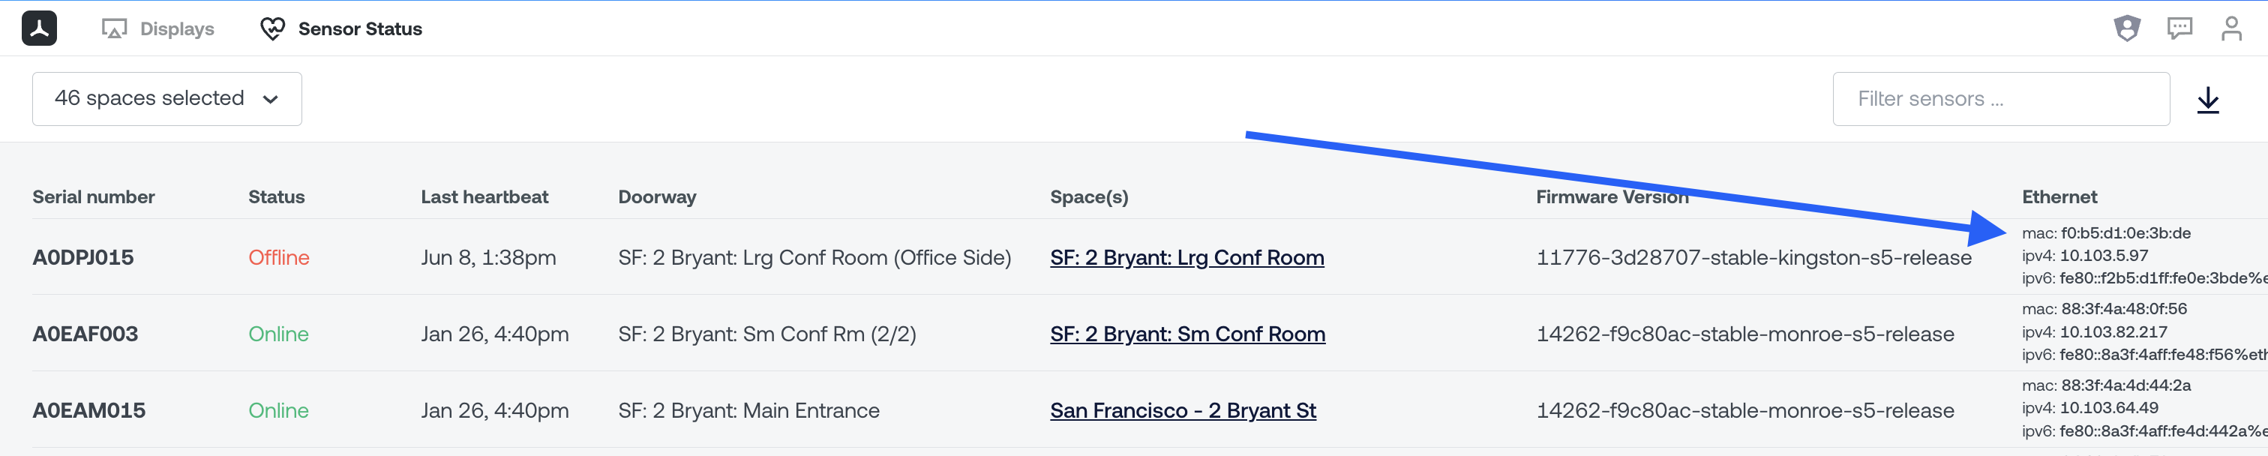Click the app logo icon

click(40, 28)
